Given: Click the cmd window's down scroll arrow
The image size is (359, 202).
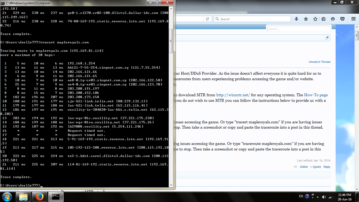Looking at the screenshot, I should pyautogui.click(x=171, y=185).
